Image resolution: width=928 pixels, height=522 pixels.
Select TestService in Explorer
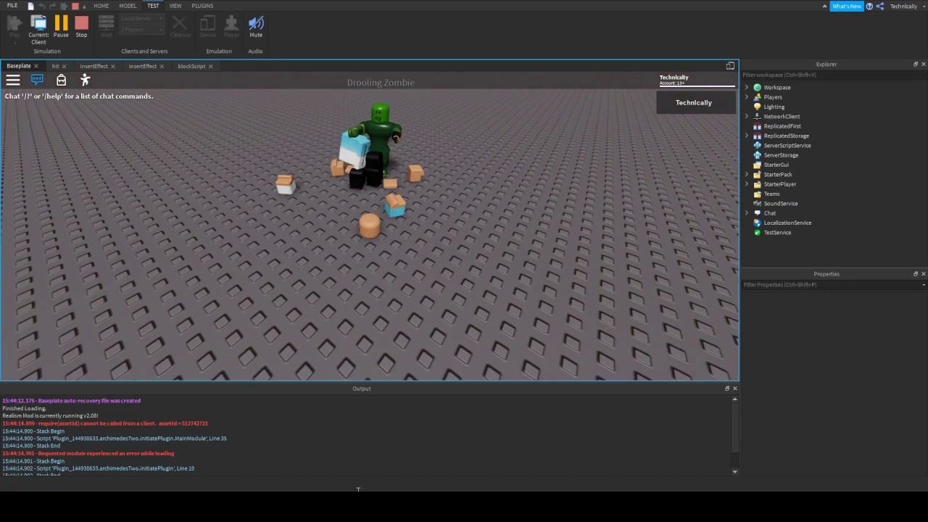(x=777, y=233)
